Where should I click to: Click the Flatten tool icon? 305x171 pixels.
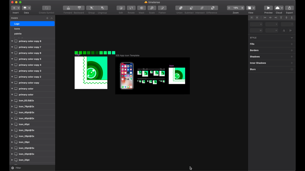pyautogui.click(x=162, y=8)
